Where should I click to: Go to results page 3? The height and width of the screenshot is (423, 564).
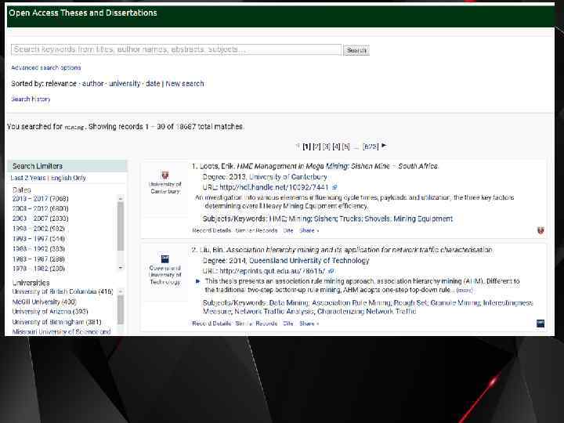pyautogui.click(x=326, y=146)
